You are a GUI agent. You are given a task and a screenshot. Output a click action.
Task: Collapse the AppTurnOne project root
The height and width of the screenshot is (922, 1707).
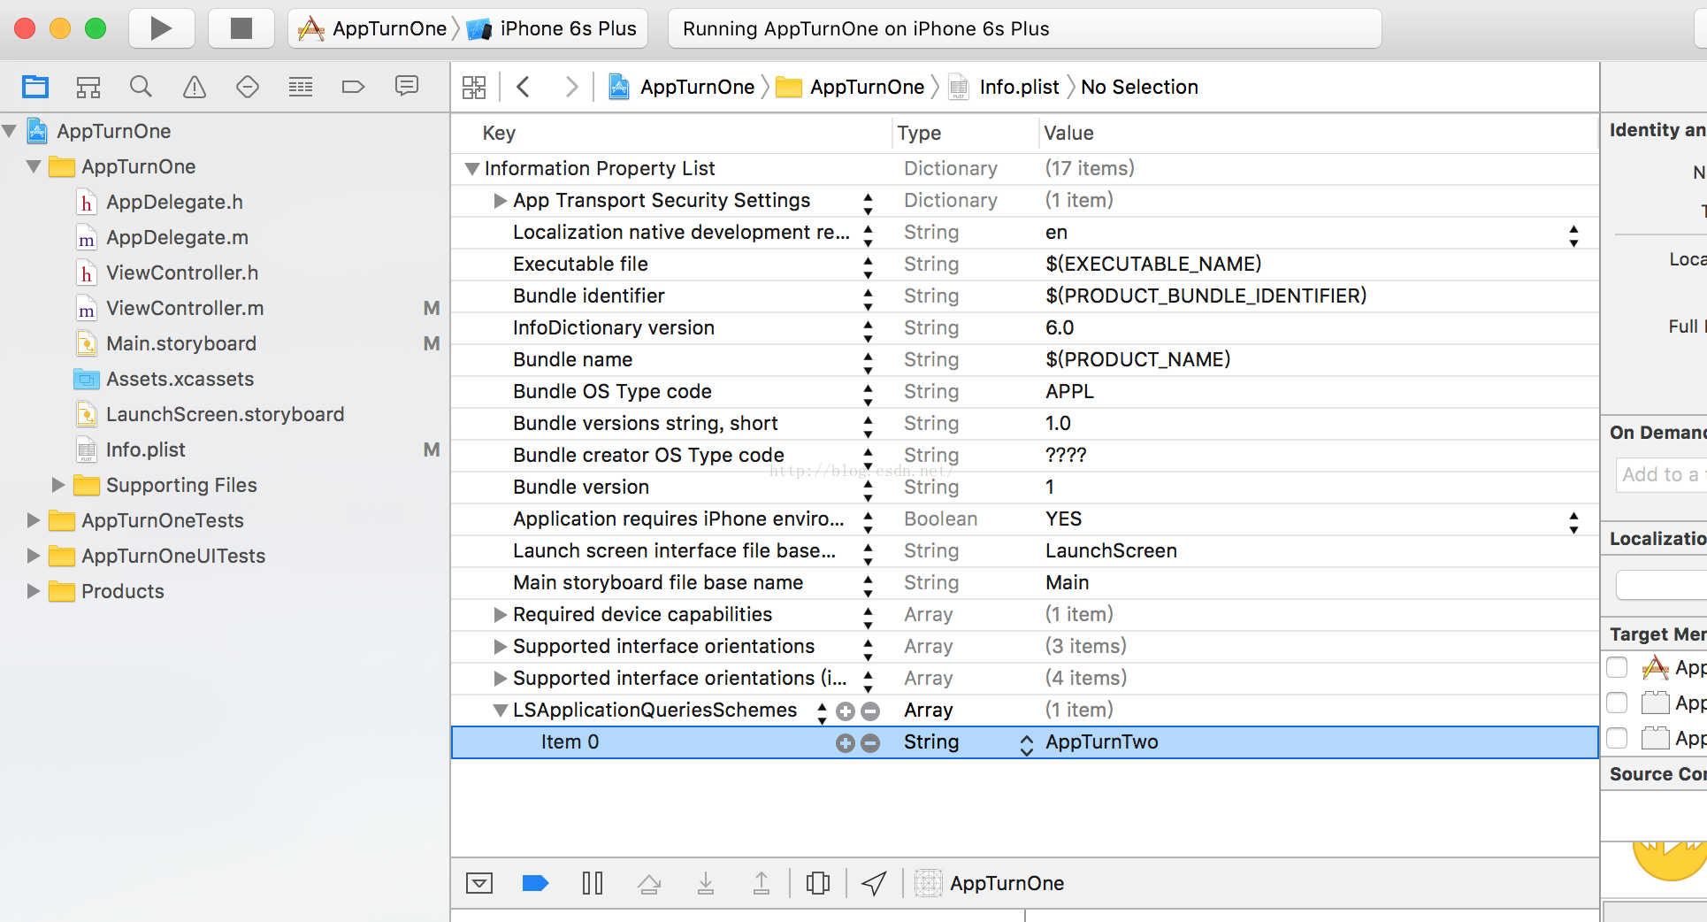(10, 131)
